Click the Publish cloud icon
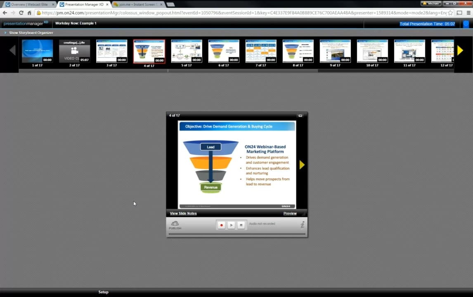The image size is (473, 297). pyautogui.click(x=175, y=225)
